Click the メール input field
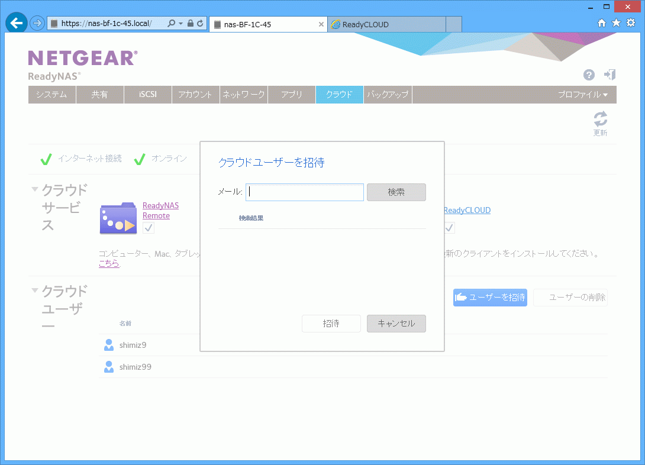645x465 pixels. 305,192
